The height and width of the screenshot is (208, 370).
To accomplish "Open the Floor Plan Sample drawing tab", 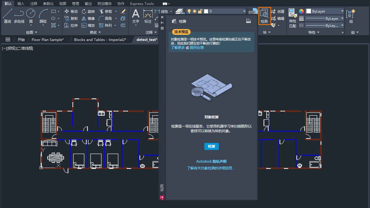I will click(47, 40).
